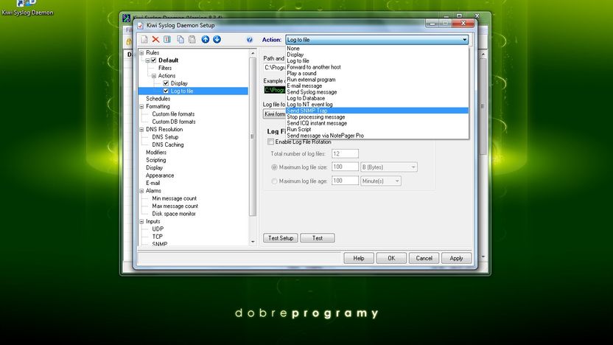Click the Total number of log files field
Screen dimensions: 613x345
[345, 154]
